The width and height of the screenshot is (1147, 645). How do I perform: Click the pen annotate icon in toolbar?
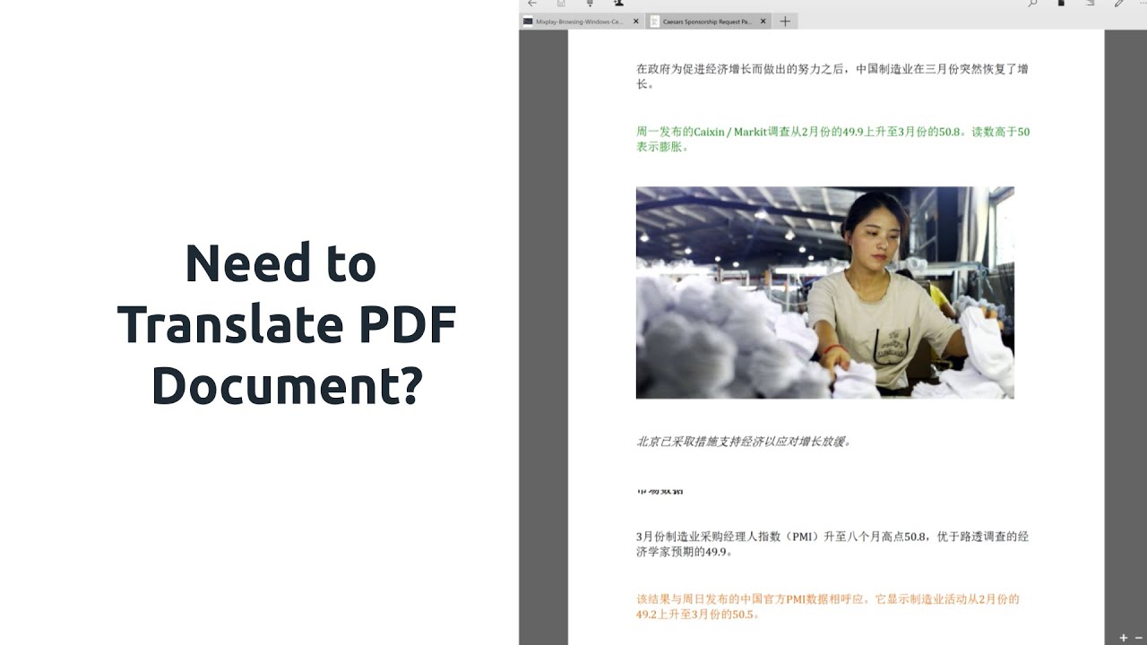click(1119, 4)
